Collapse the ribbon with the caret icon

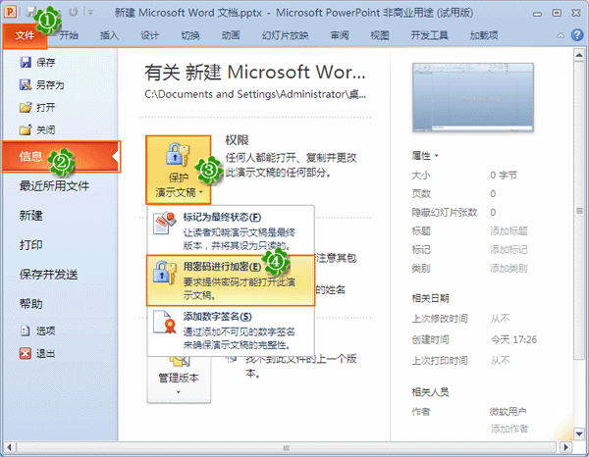coord(561,35)
